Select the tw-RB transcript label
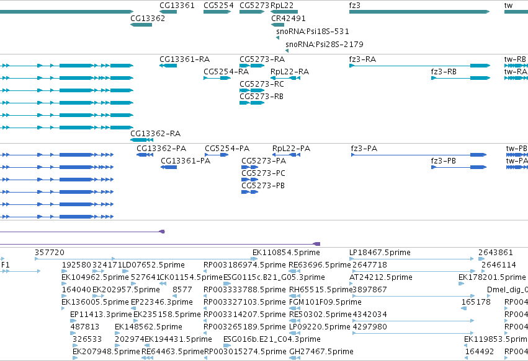The width and height of the screenshot is (528, 361). [515, 59]
